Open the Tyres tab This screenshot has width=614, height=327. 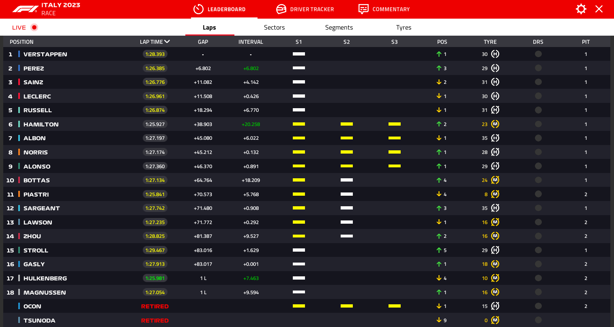click(404, 28)
